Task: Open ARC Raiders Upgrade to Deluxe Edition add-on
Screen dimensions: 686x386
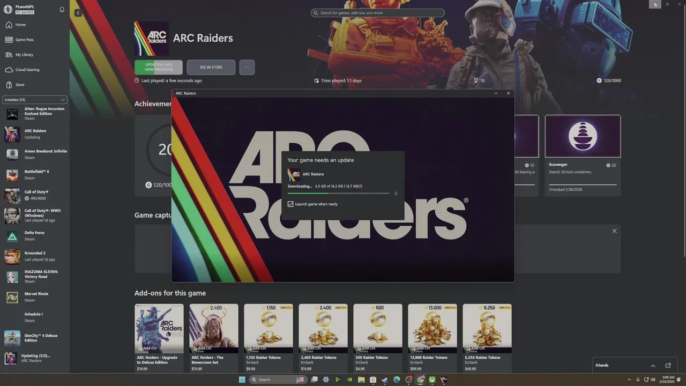Action: tap(159, 338)
